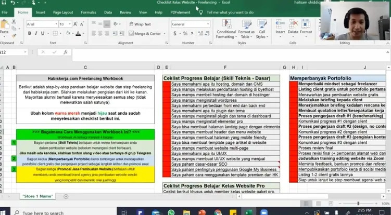Screen dimensions: 391x215
Task: Click the Percent Style icon
Action: [x=185, y=33]
